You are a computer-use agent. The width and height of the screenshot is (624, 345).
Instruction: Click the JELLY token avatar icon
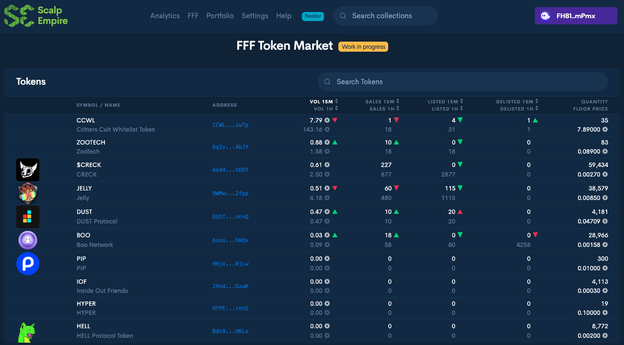click(27, 193)
